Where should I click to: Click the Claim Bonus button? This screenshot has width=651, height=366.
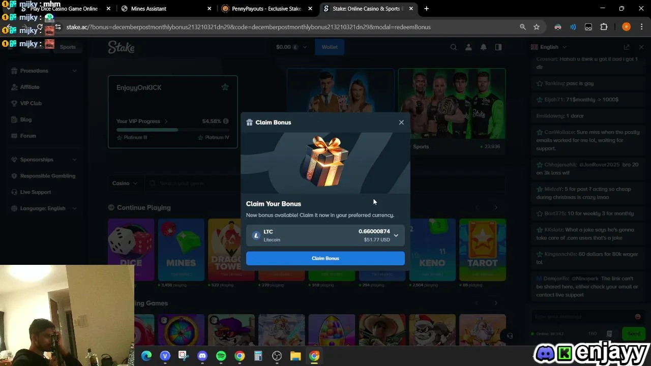325,258
